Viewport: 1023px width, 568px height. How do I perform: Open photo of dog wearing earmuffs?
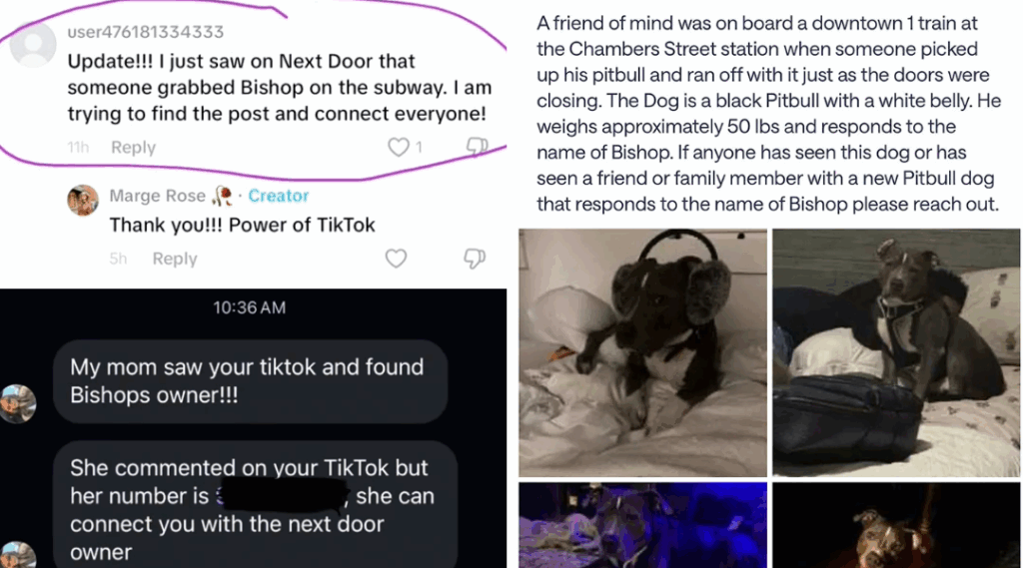[x=642, y=352]
